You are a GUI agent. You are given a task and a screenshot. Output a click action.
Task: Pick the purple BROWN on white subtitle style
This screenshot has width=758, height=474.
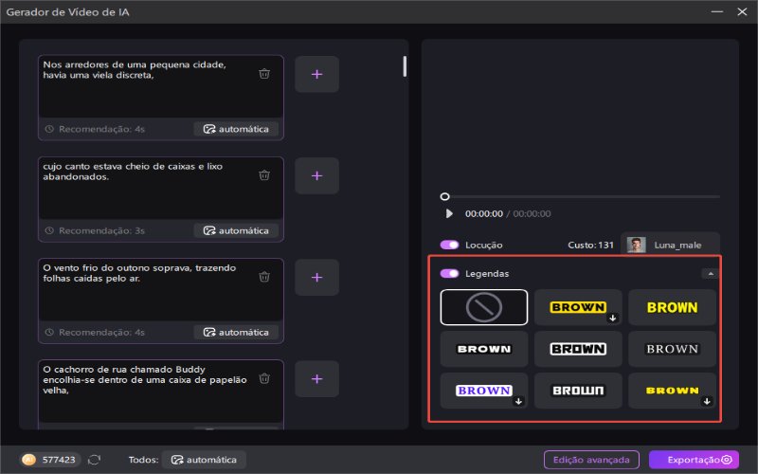[x=483, y=391]
